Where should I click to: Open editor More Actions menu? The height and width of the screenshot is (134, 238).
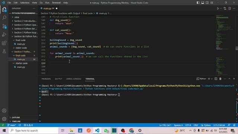(234, 9)
